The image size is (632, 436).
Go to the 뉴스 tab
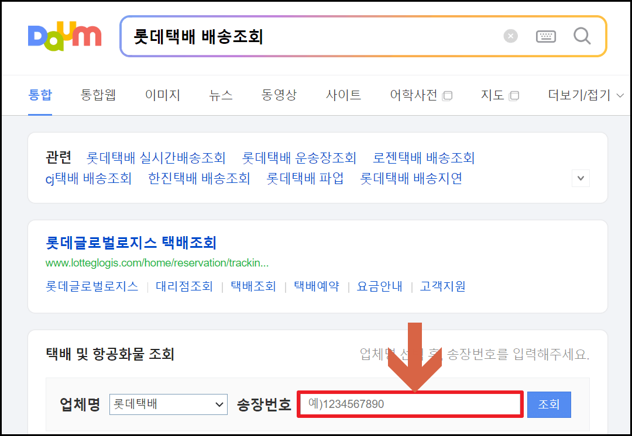coord(221,95)
